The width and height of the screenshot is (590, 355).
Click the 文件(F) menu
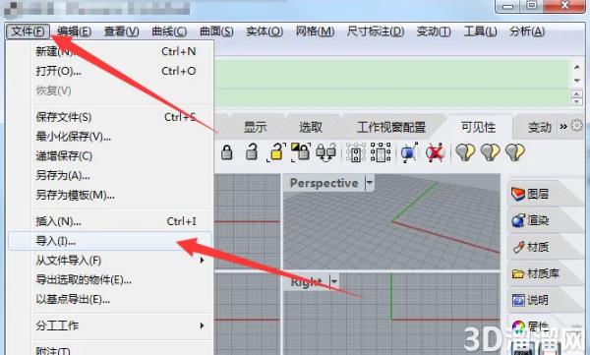(x=28, y=30)
